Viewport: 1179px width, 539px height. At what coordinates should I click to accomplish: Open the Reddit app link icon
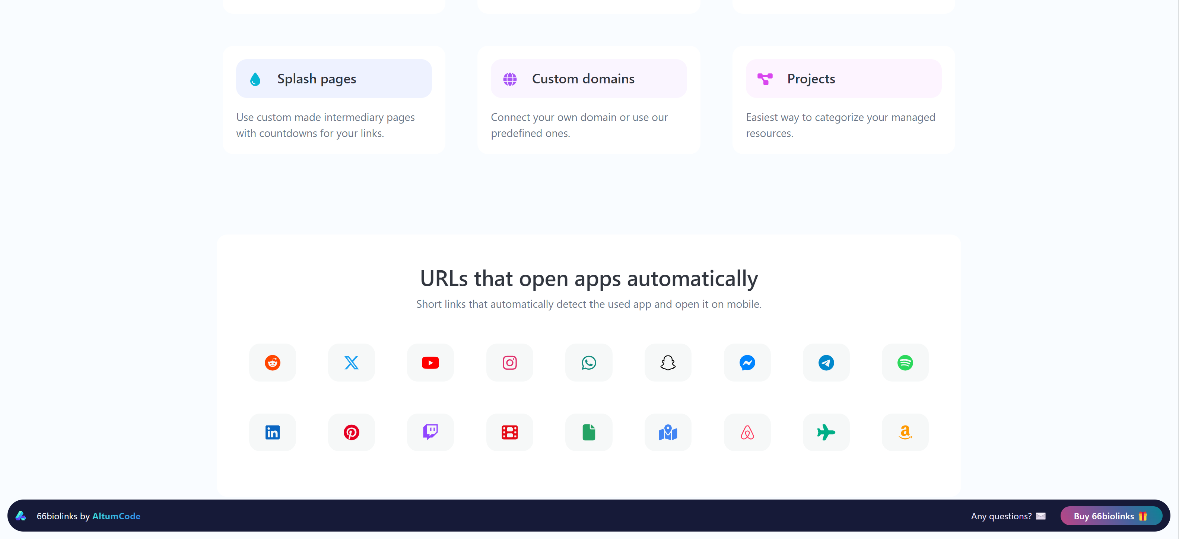tap(272, 363)
